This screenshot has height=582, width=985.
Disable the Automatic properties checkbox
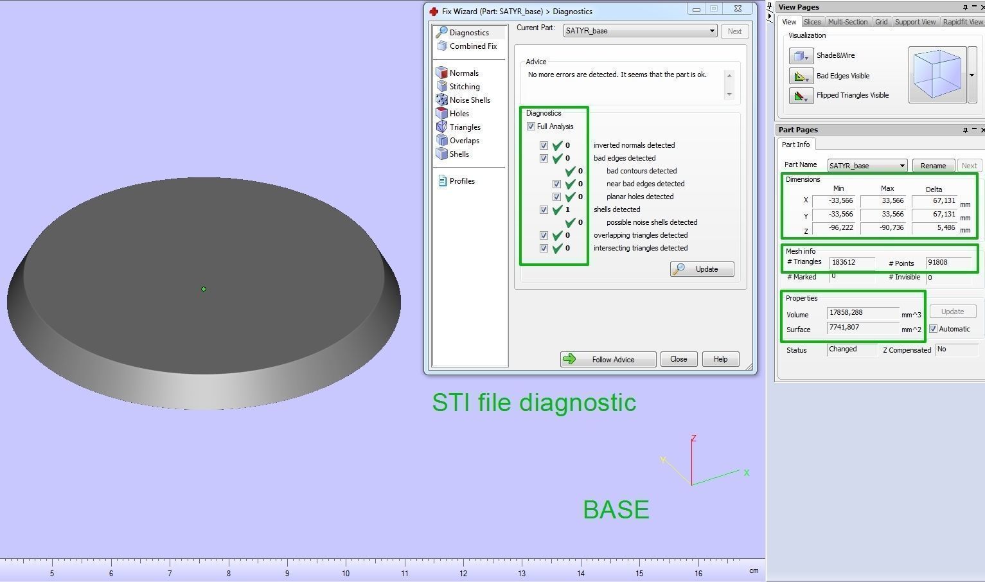pos(934,329)
